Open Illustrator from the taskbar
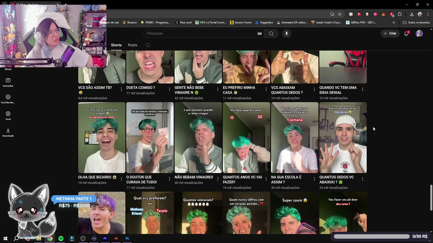The height and width of the screenshot is (243, 433). (x=116, y=238)
